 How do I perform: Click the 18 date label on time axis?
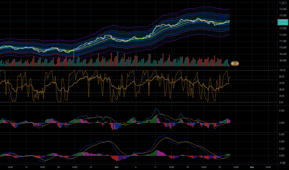pos(187,167)
